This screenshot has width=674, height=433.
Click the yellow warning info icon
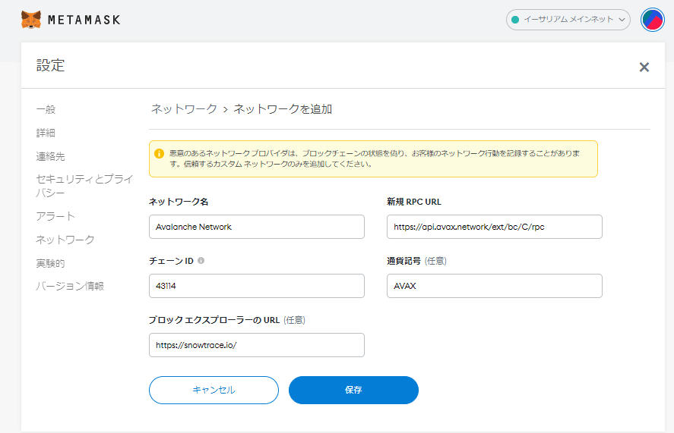pyautogui.click(x=159, y=154)
